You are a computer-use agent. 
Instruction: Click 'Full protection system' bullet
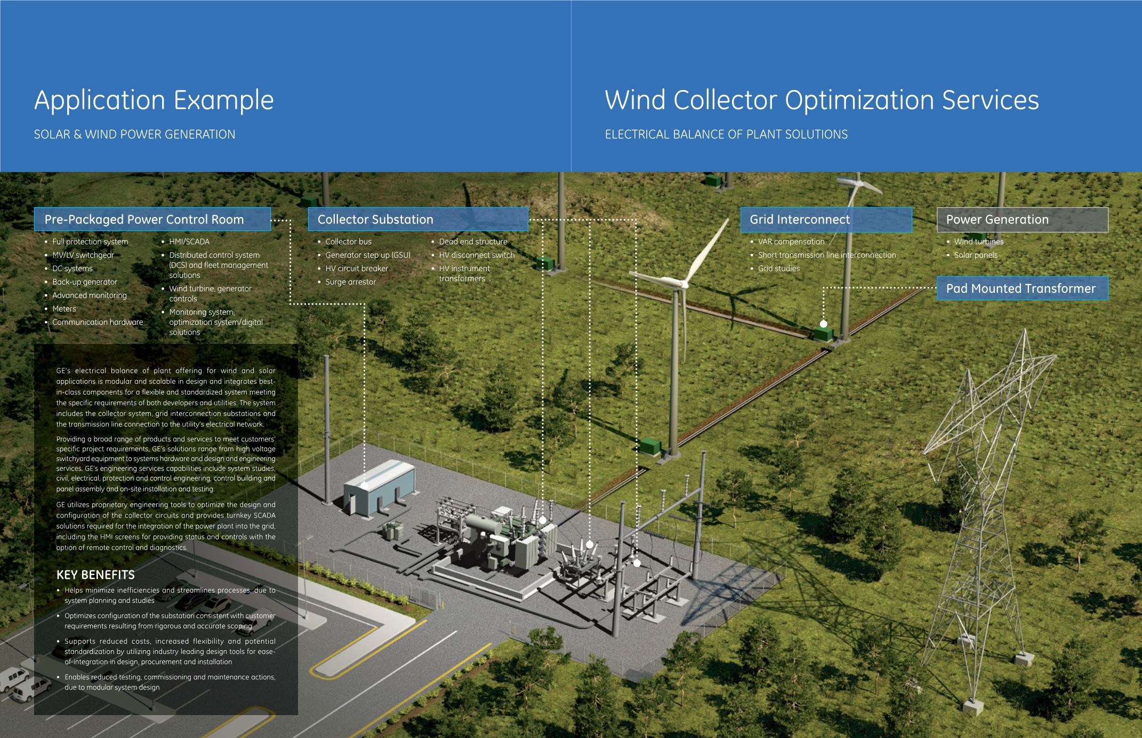click(x=86, y=242)
